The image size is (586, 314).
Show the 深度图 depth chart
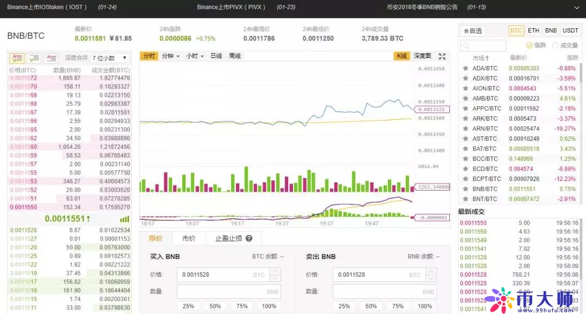[x=422, y=56]
